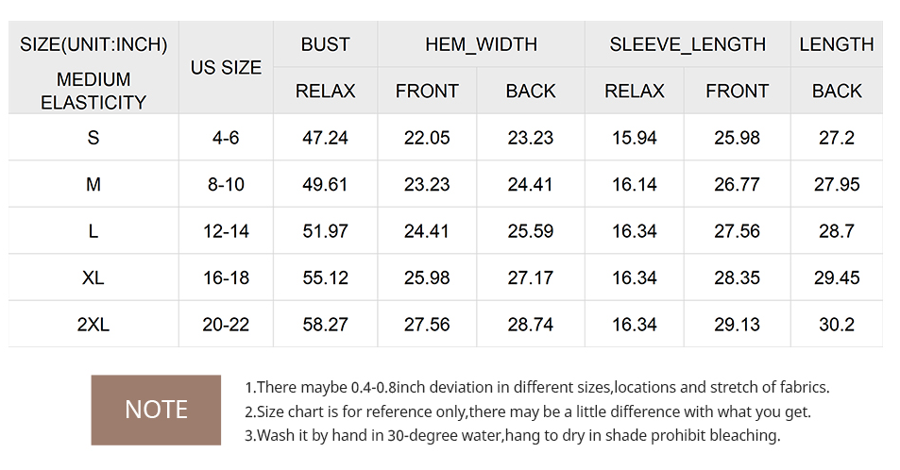The height and width of the screenshot is (470, 900).
Task: Select the L size row label
Action: [93, 231]
